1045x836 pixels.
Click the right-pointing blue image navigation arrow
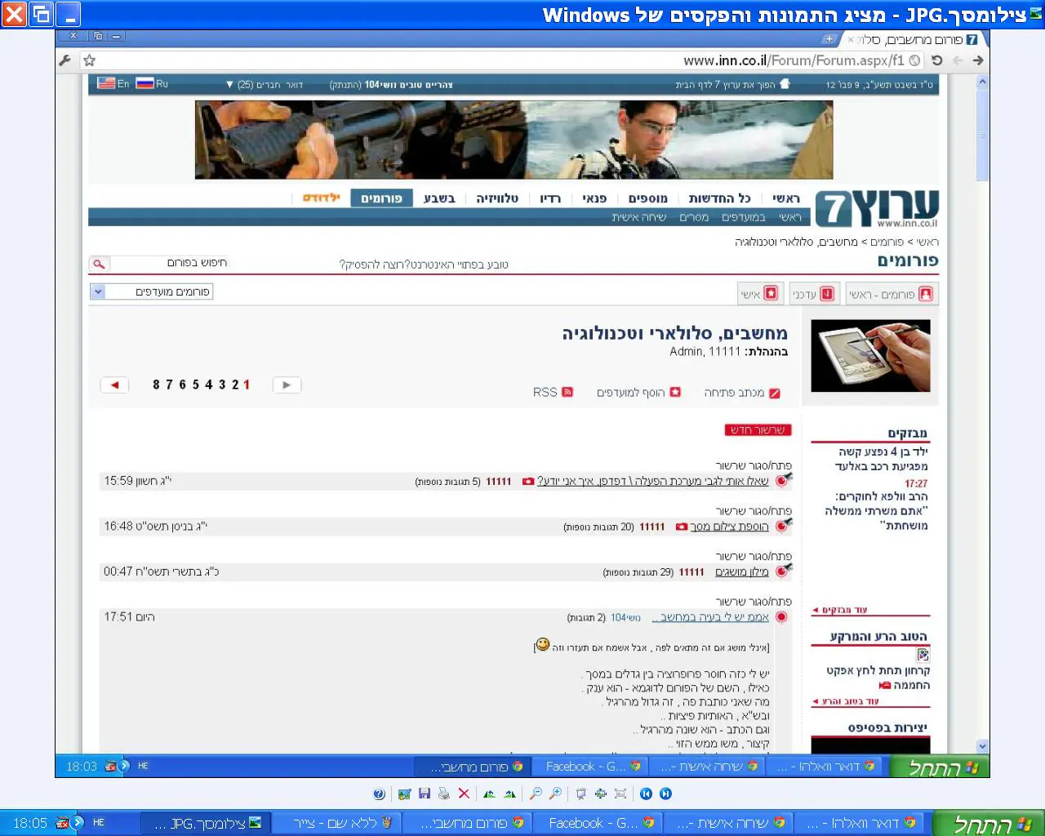pos(665,794)
